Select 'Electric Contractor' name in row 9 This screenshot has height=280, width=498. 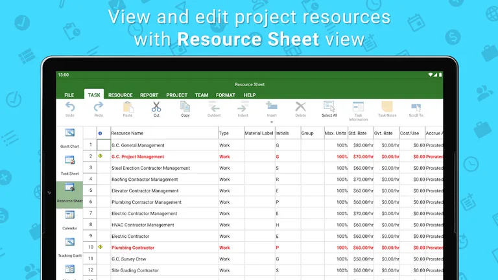click(130, 236)
